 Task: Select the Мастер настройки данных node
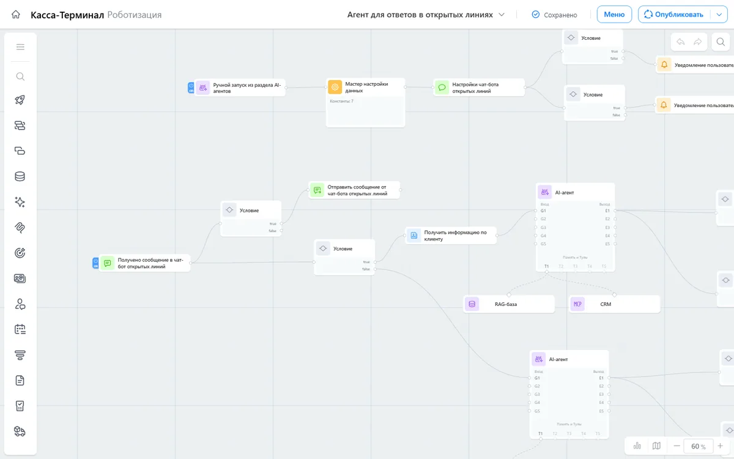pos(366,102)
